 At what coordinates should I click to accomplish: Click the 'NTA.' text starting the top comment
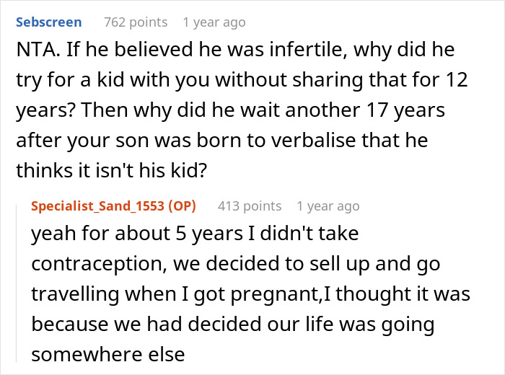click(35, 53)
